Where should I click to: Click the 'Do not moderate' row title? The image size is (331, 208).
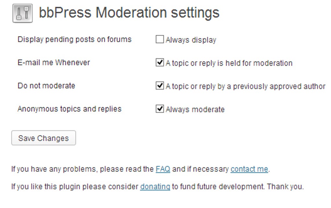(46, 86)
